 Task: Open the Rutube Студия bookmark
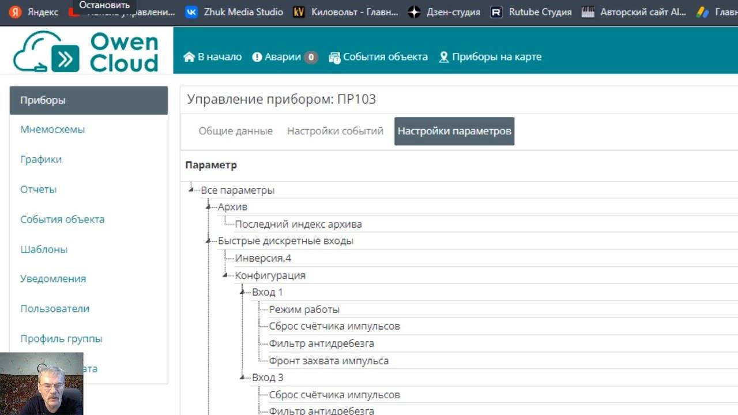point(496,12)
